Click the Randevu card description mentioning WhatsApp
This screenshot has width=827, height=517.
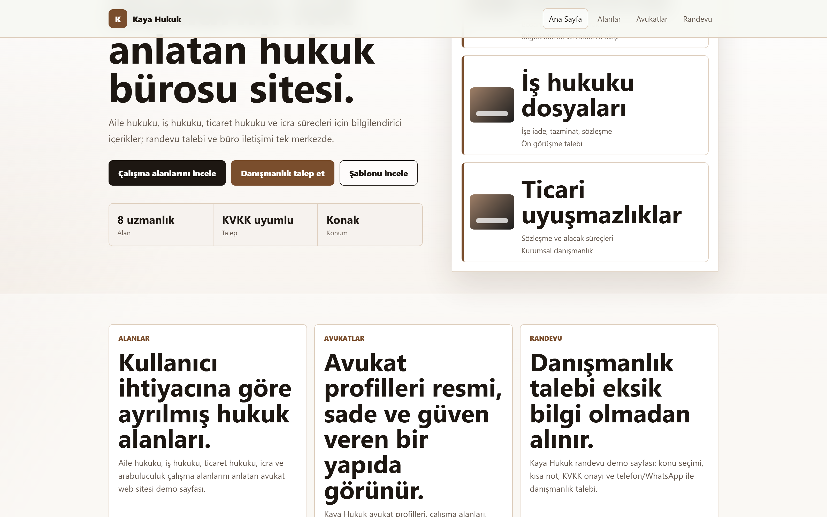point(616,476)
